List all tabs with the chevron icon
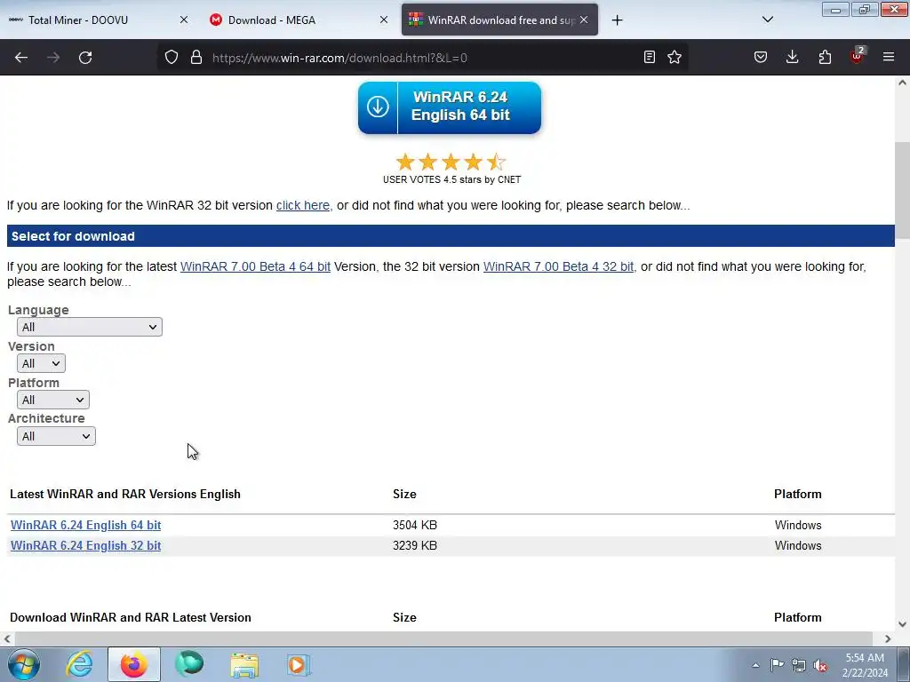This screenshot has width=910, height=682. tap(767, 20)
